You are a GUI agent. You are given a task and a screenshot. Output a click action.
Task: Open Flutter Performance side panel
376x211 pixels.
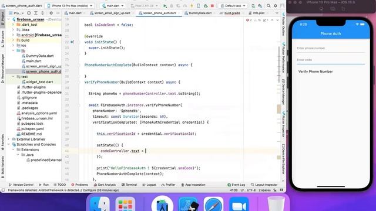283,57
